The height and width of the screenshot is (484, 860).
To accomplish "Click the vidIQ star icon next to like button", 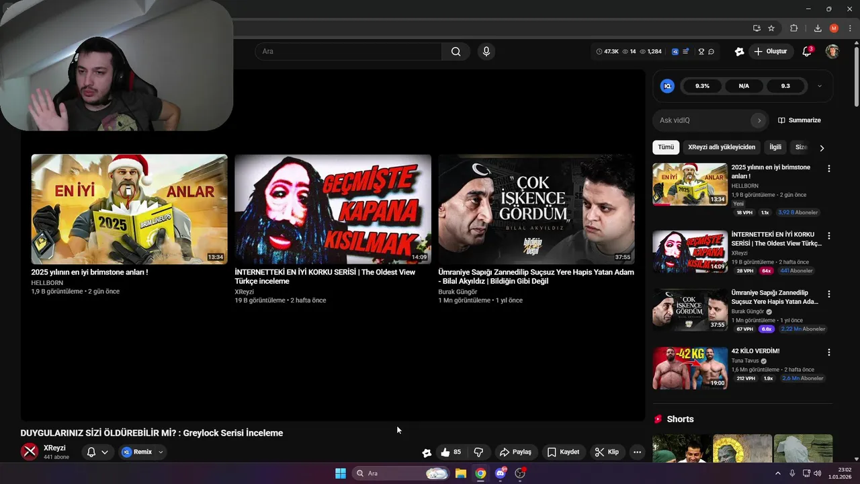I will pos(427,452).
